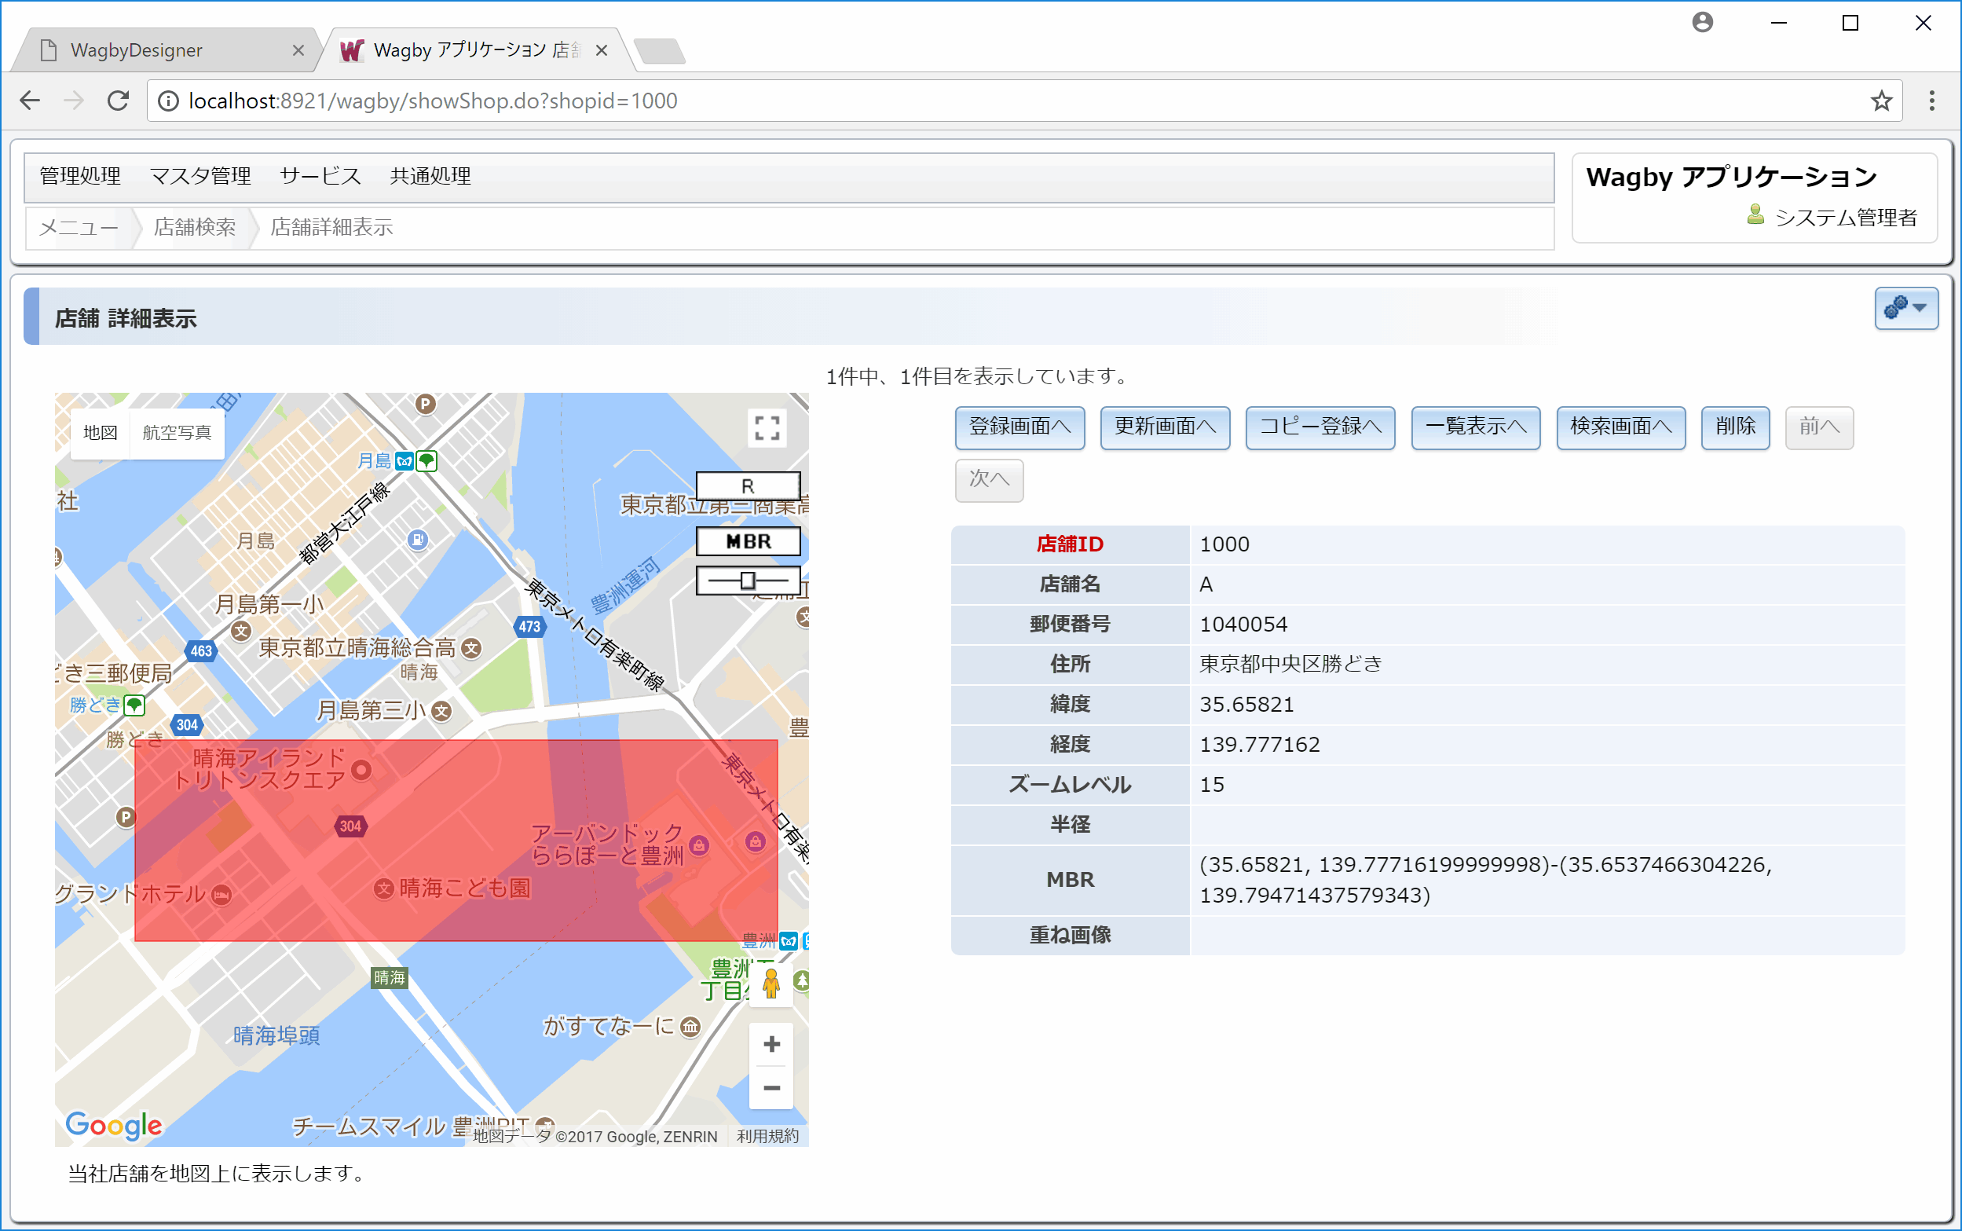Click route 463 shield on map
This screenshot has height=1231, width=1962.
200,650
